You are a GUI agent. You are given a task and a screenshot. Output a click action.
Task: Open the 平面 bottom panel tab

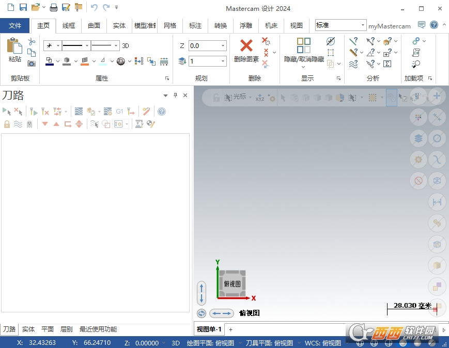click(x=48, y=329)
